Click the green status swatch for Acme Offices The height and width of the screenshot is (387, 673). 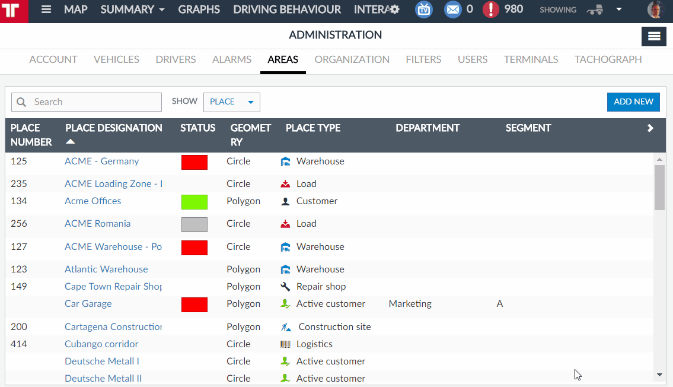pyautogui.click(x=194, y=202)
